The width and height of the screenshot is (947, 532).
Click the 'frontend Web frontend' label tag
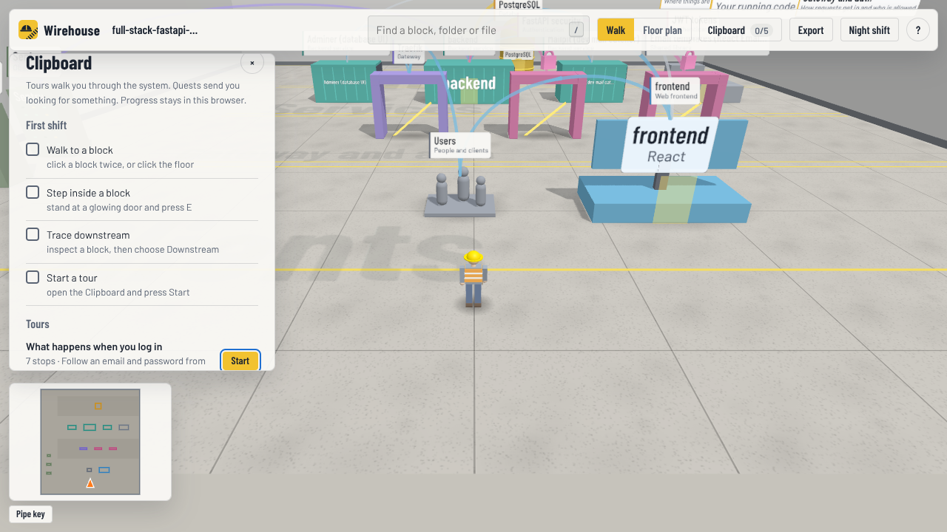tap(675, 90)
